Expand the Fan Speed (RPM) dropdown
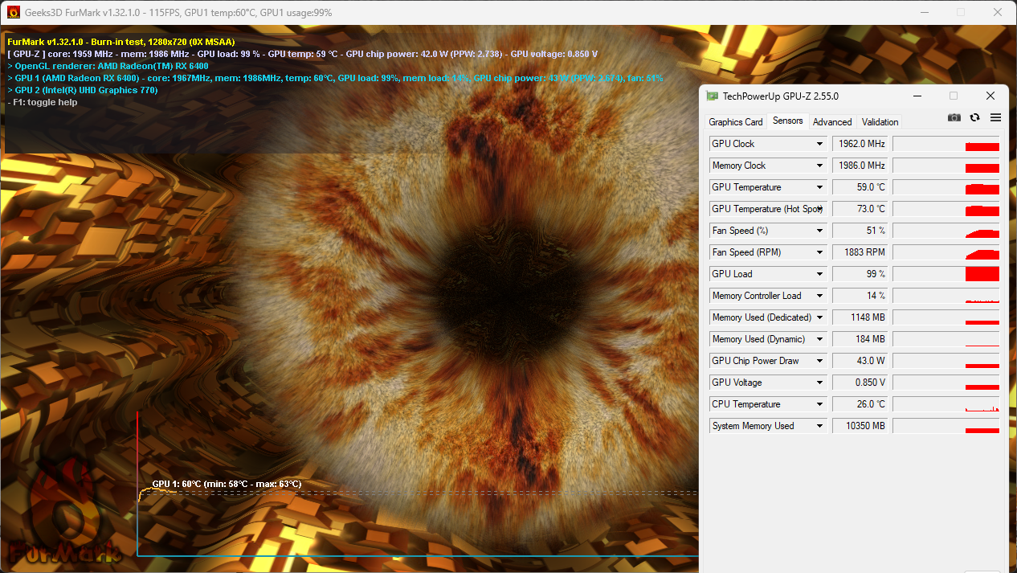 click(x=819, y=252)
